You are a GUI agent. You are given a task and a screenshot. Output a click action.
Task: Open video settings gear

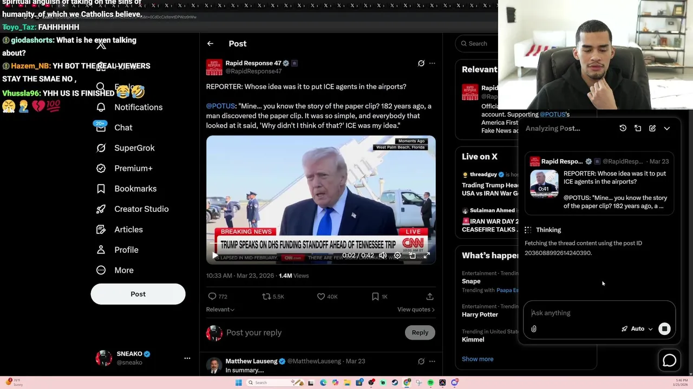point(397,256)
